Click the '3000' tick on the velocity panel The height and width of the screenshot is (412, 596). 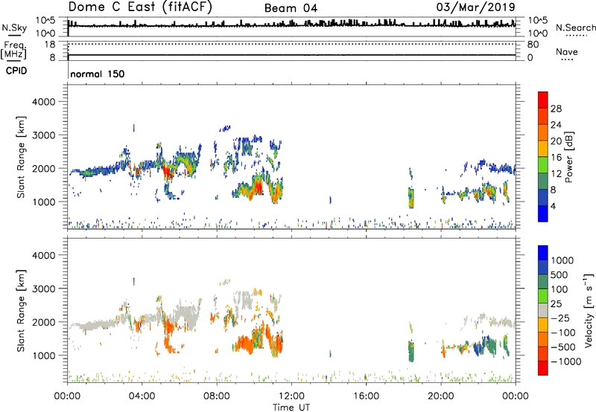pyautogui.click(x=43, y=289)
